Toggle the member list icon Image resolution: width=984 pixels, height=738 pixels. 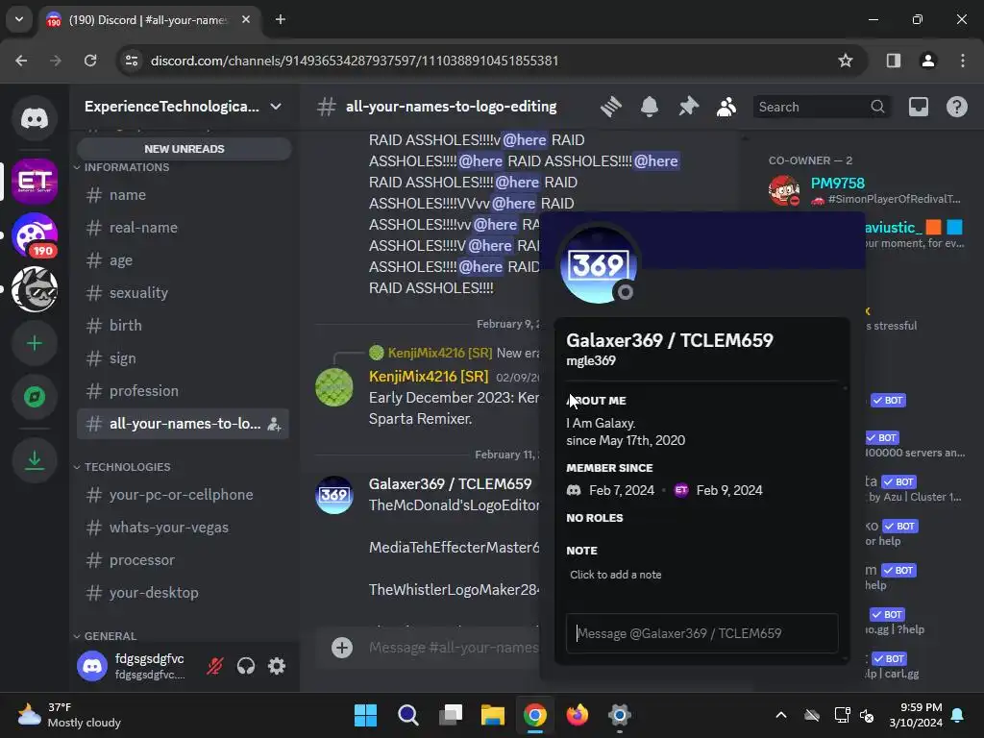(726, 107)
